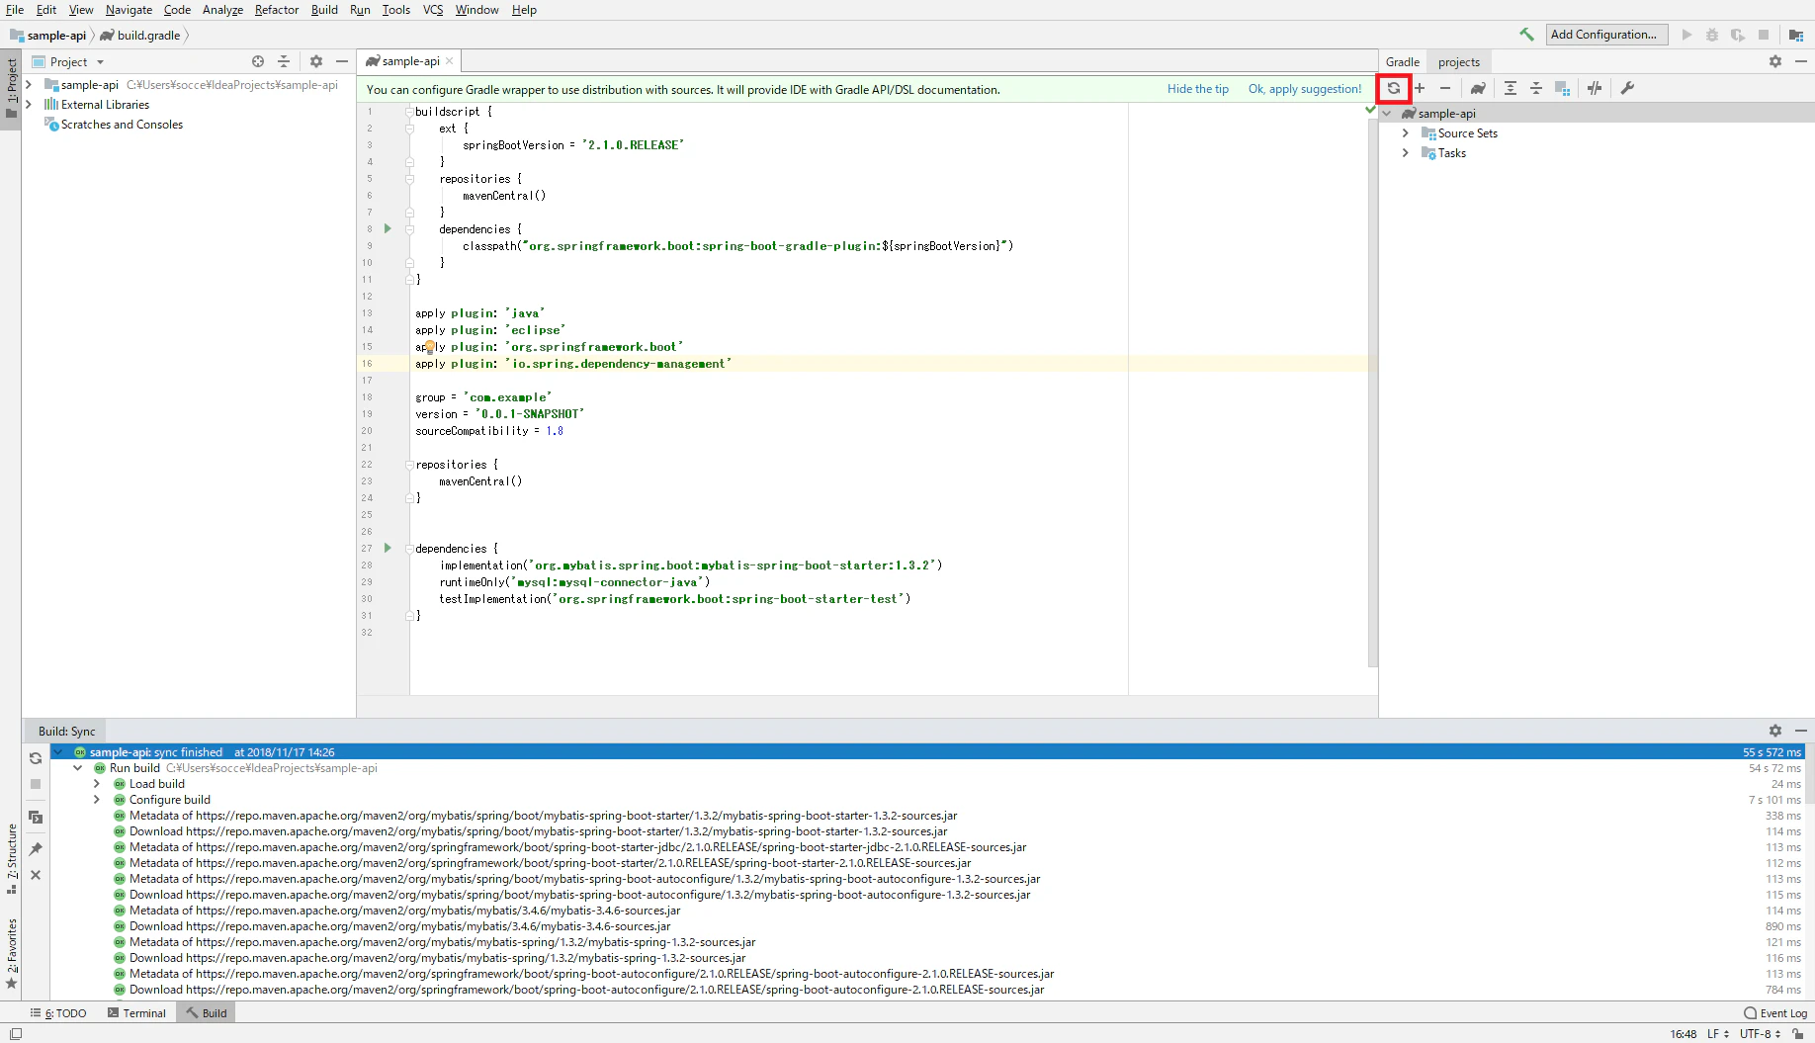Expand External Libraries in Project tree
The height and width of the screenshot is (1043, 1815).
29,105
